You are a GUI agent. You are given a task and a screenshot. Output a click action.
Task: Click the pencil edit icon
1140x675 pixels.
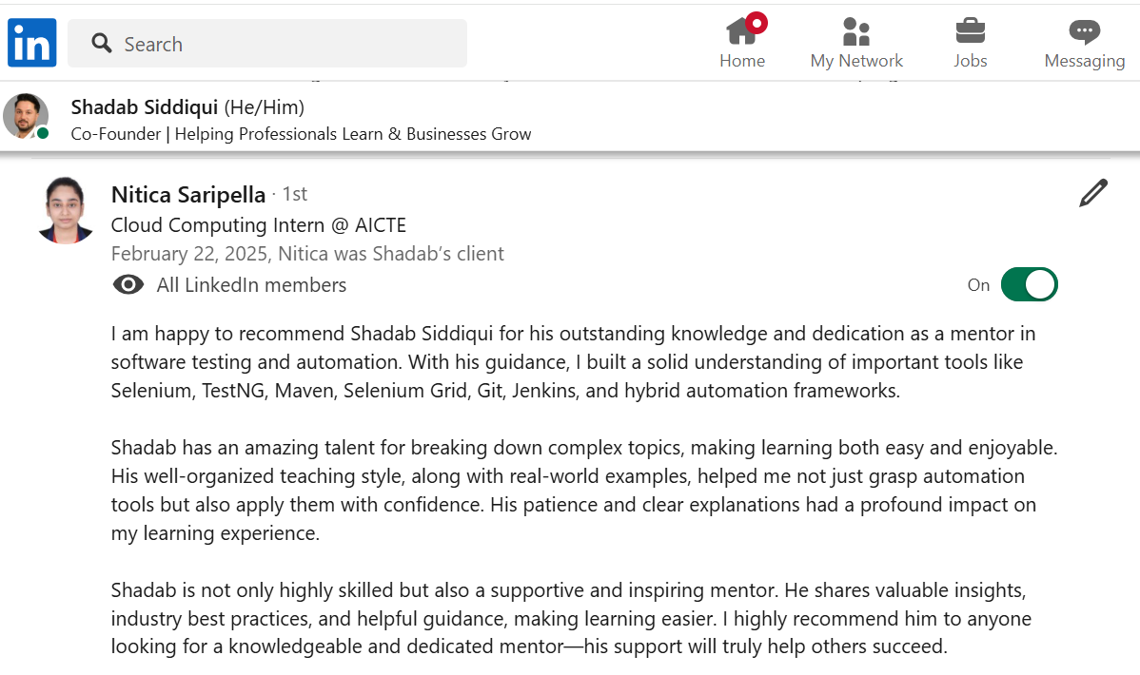click(x=1093, y=193)
